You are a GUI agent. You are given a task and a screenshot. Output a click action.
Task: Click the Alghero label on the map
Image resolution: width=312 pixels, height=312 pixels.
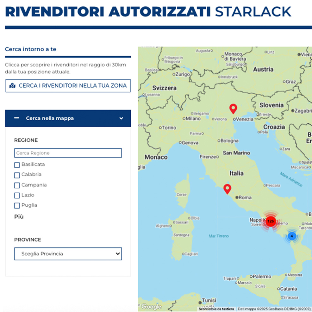[x=162, y=226]
